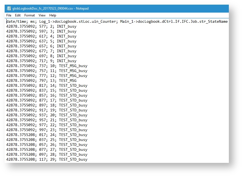Click the 'ms;' column header text
The width and height of the screenshot is (242, 176).
click(x=34, y=21)
